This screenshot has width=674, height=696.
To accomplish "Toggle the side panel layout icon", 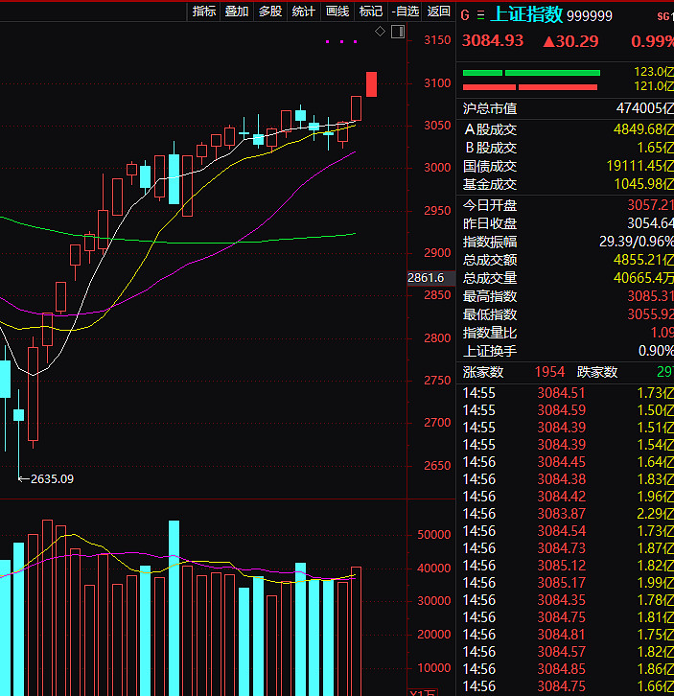I will point(398,32).
